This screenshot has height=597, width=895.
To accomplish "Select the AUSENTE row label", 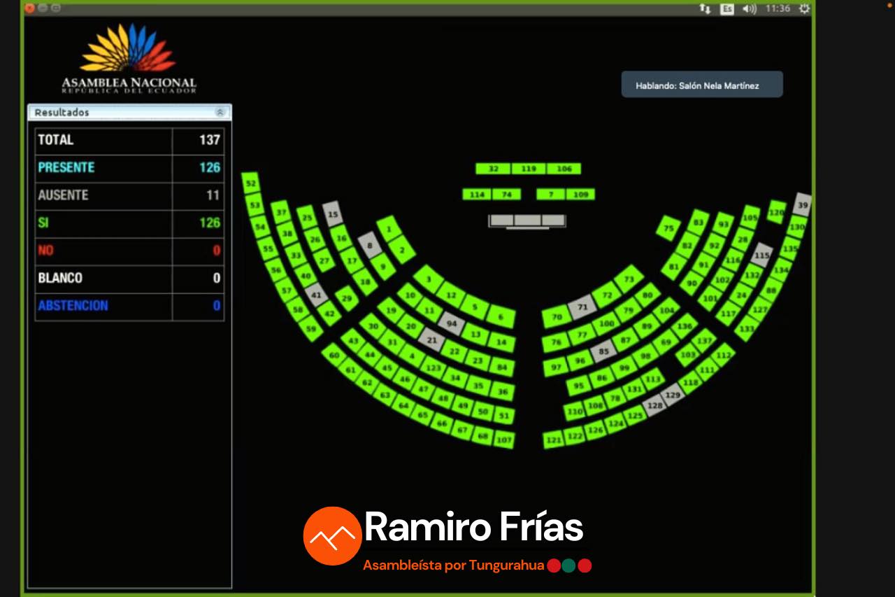I will point(63,195).
